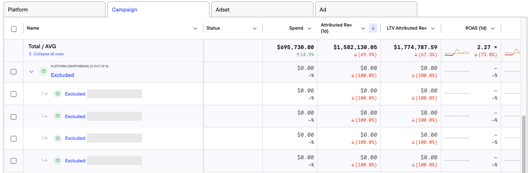Switch to the Platform tab
Image resolution: width=530 pixels, height=173 pixels.
point(55,9)
